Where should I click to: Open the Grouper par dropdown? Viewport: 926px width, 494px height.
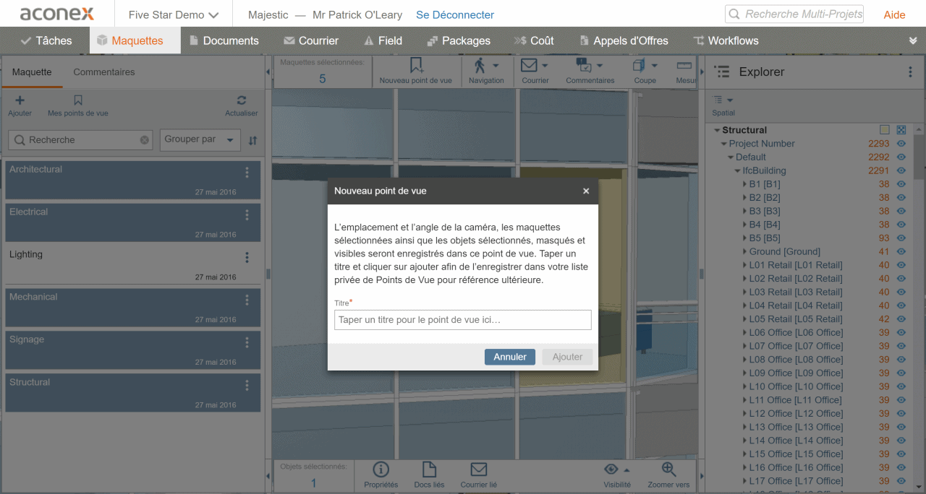pyautogui.click(x=200, y=140)
